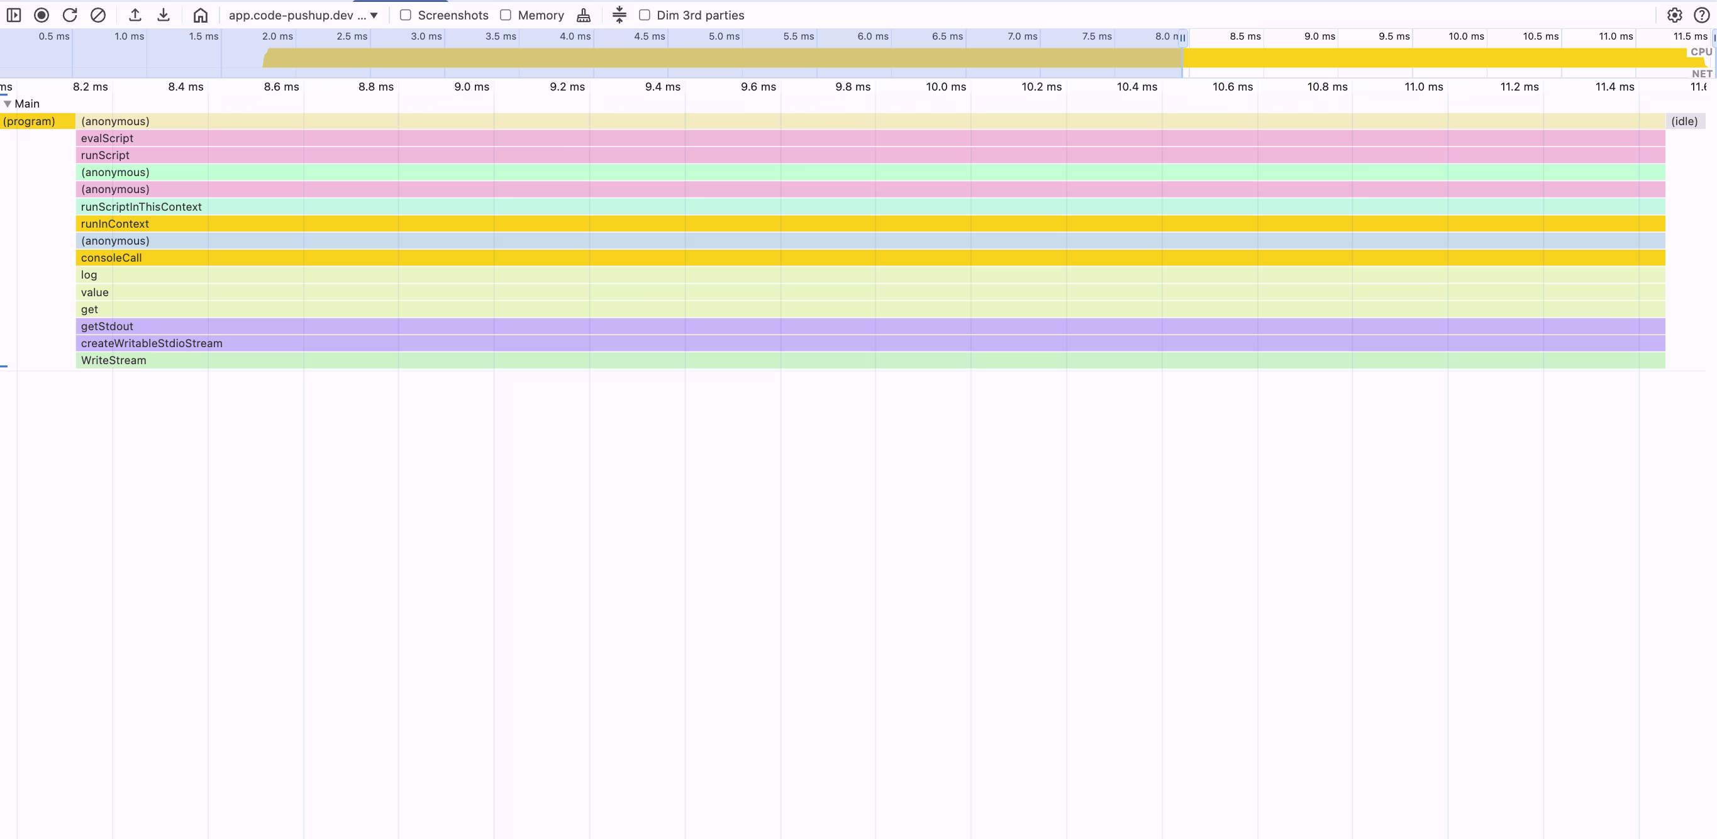The width and height of the screenshot is (1717, 839).
Task: Toggle the sidebar panel icon
Action: click(x=13, y=14)
